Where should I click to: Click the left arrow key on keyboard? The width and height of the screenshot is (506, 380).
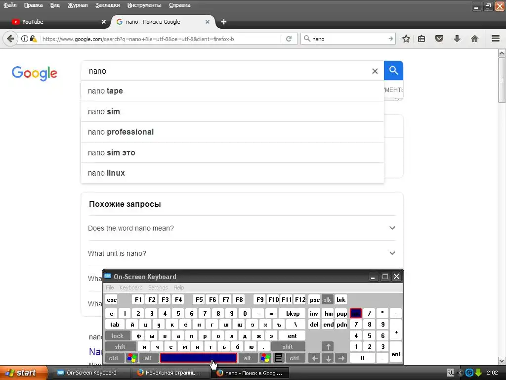(315, 358)
